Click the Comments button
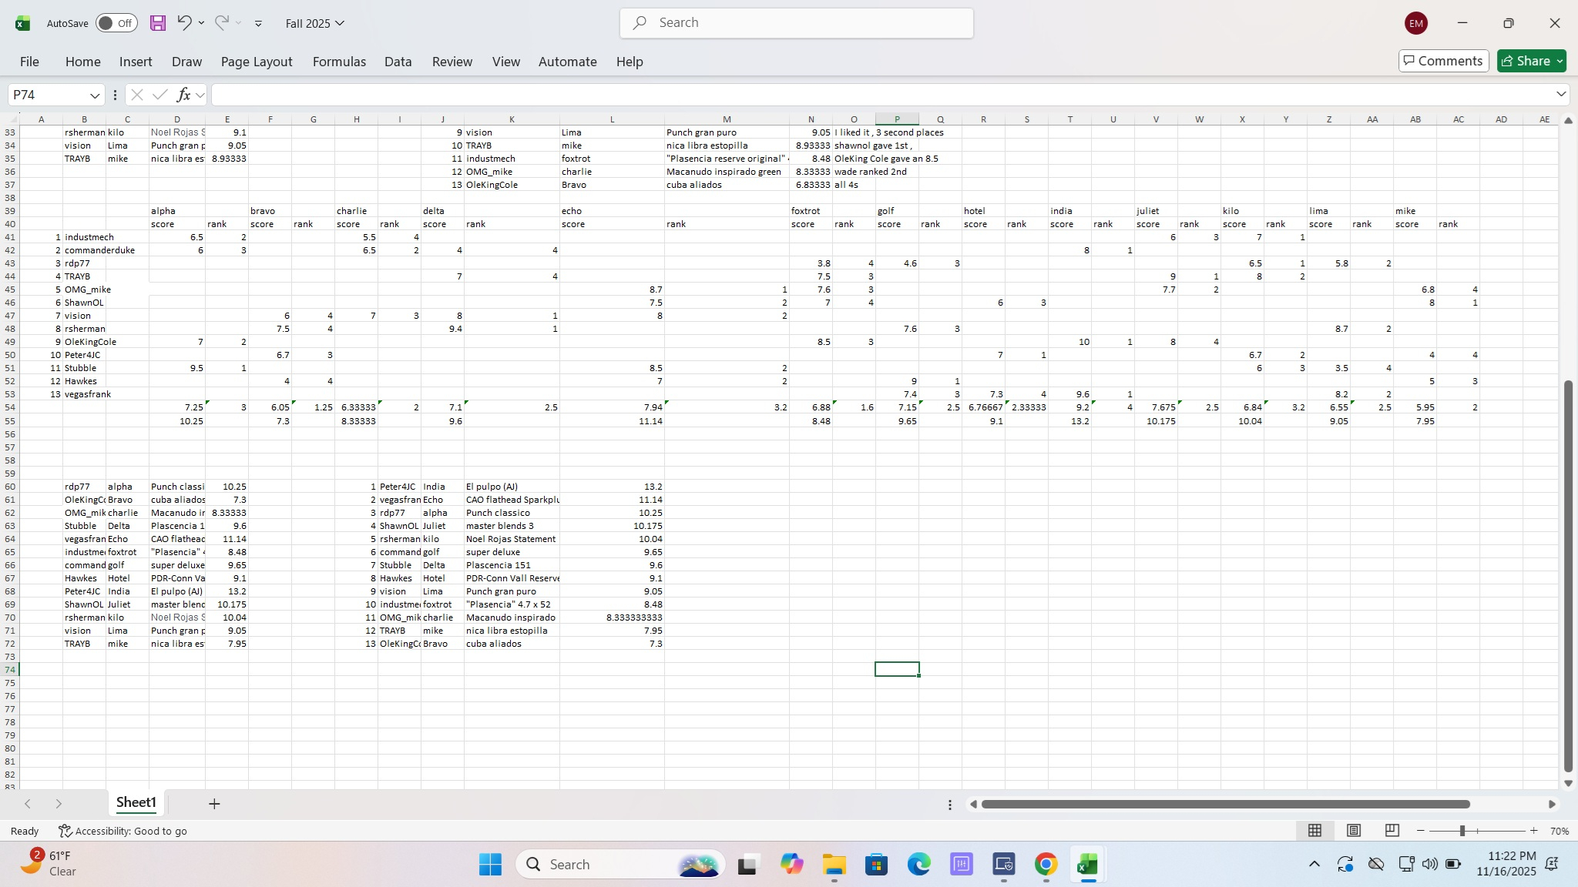This screenshot has height=887, width=1578. (x=1442, y=61)
